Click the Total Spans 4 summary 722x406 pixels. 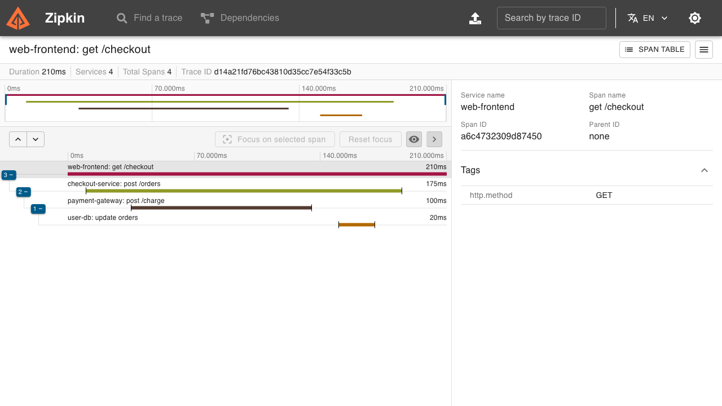coord(147,72)
